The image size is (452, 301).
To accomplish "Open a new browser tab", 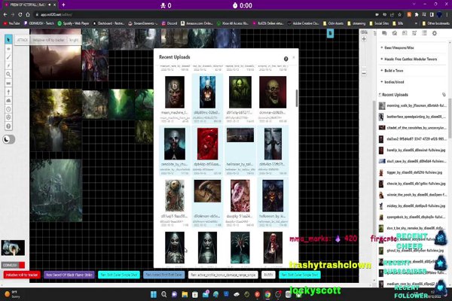I will [63, 5].
